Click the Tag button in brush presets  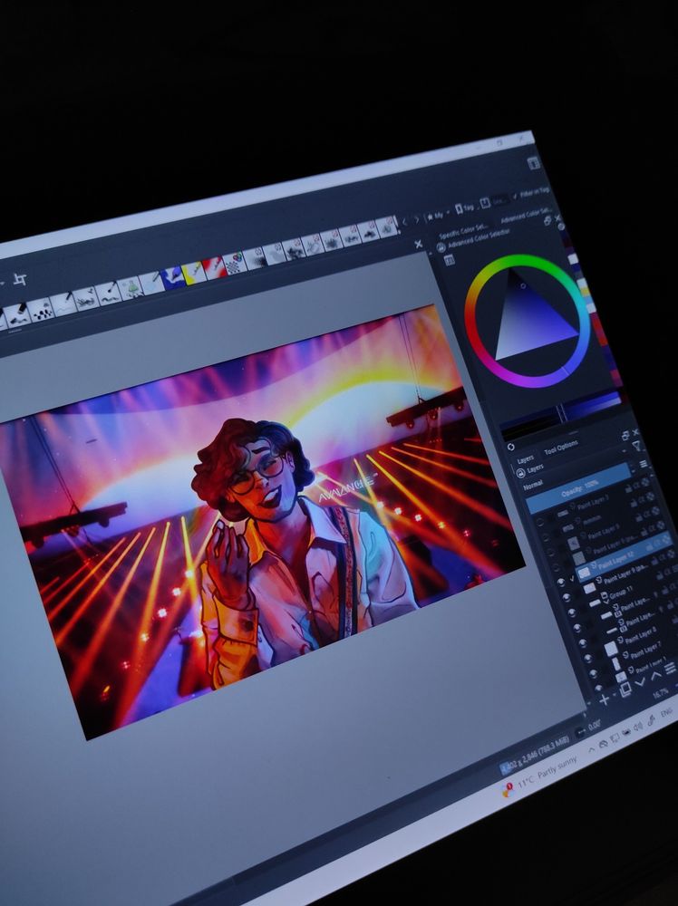(464, 208)
